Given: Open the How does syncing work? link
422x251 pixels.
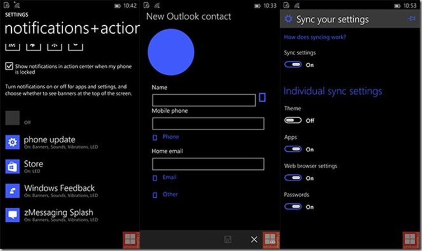Looking at the screenshot, I should [315, 37].
